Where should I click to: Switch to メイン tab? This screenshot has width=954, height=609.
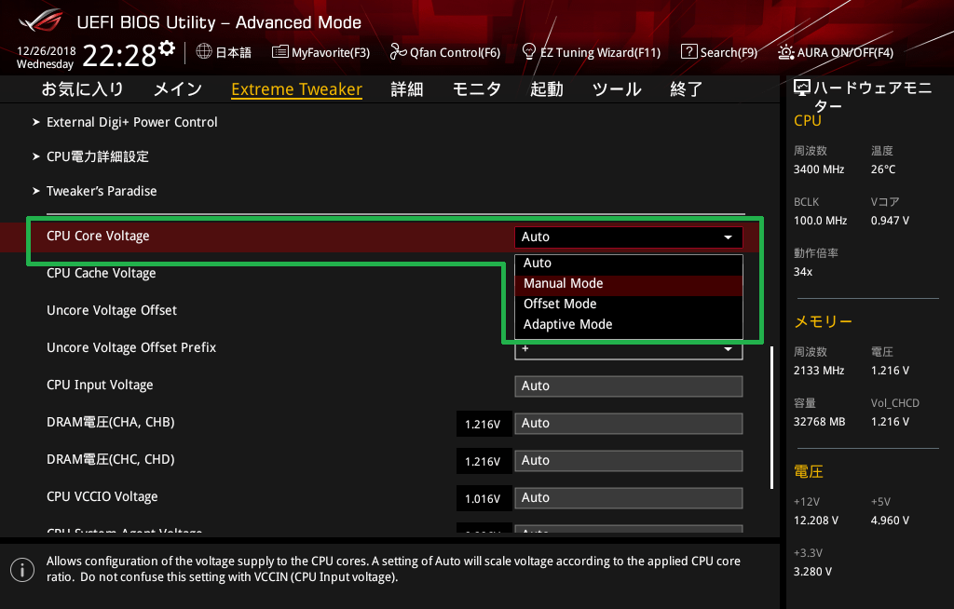(178, 89)
